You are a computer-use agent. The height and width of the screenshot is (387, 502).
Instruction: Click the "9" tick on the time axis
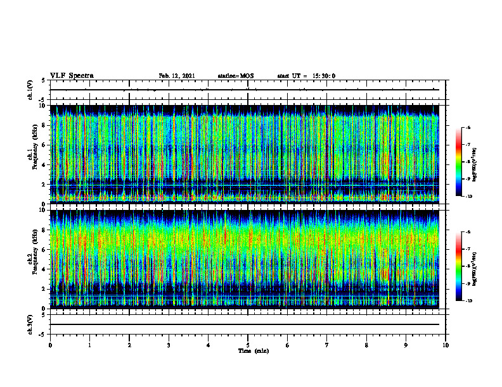[x=406, y=345]
